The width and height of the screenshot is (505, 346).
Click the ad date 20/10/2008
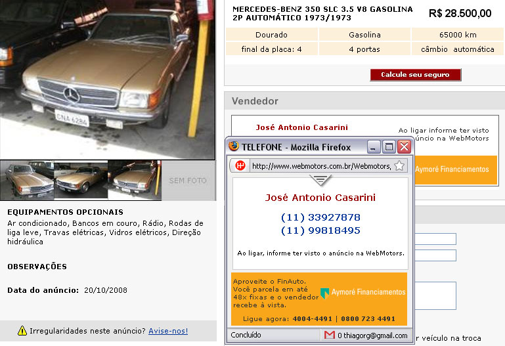pos(106,290)
